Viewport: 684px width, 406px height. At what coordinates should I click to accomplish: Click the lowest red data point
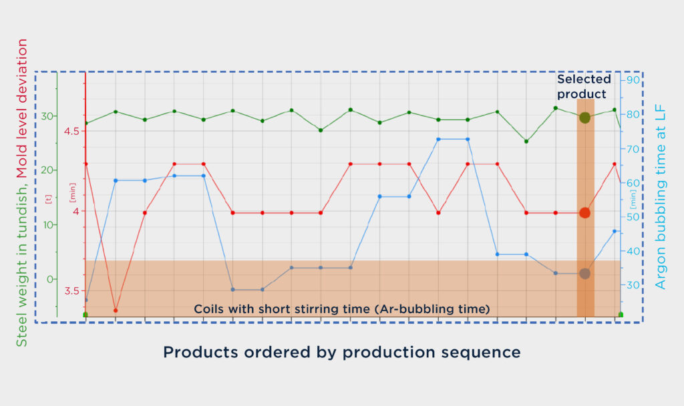point(116,311)
